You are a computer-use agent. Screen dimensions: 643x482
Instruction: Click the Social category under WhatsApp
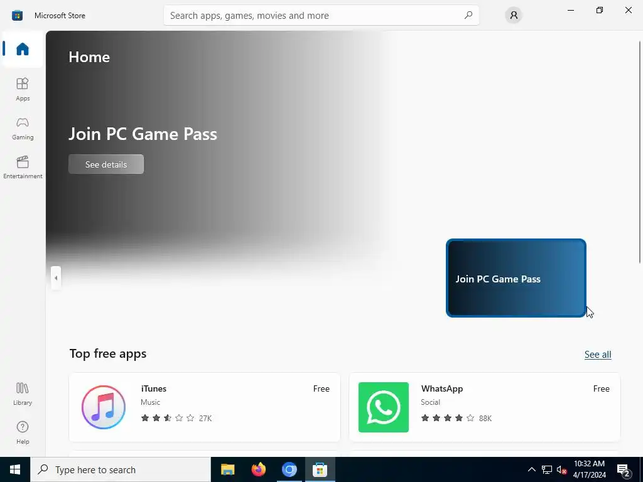pos(430,402)
